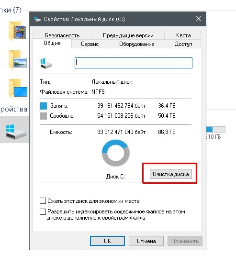
Task: Open the Desktop folder icon with blue screen
Action: (x=18, y=89)
